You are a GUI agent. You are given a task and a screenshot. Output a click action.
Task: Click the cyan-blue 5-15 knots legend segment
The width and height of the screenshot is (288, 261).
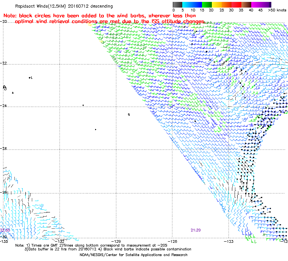[192, 5]
